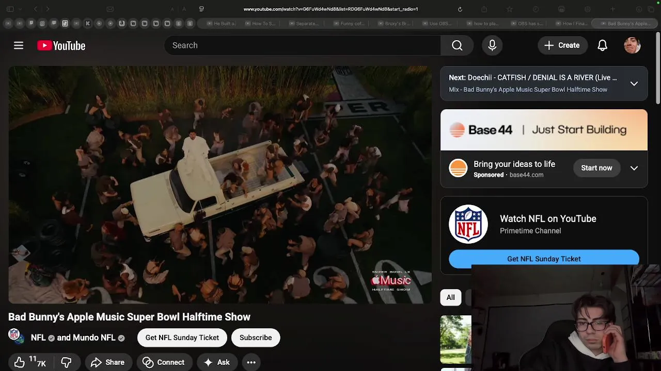Click the Base 44 sponsor round logo

tap(458, 168)
